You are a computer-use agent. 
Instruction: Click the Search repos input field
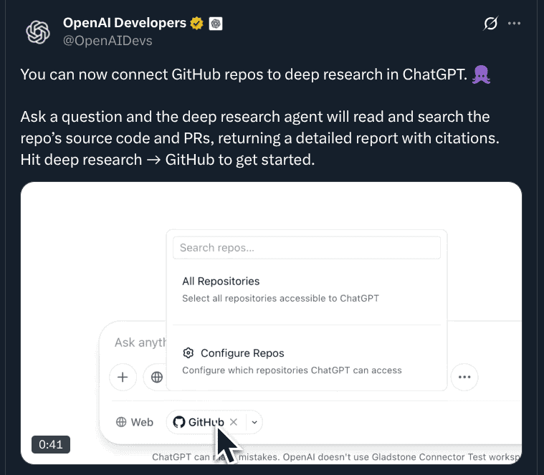pyautogui.click(x=307, y=248)
